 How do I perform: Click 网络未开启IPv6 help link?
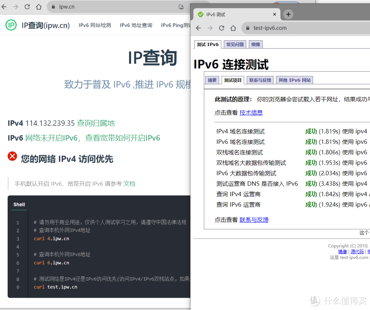93,138
